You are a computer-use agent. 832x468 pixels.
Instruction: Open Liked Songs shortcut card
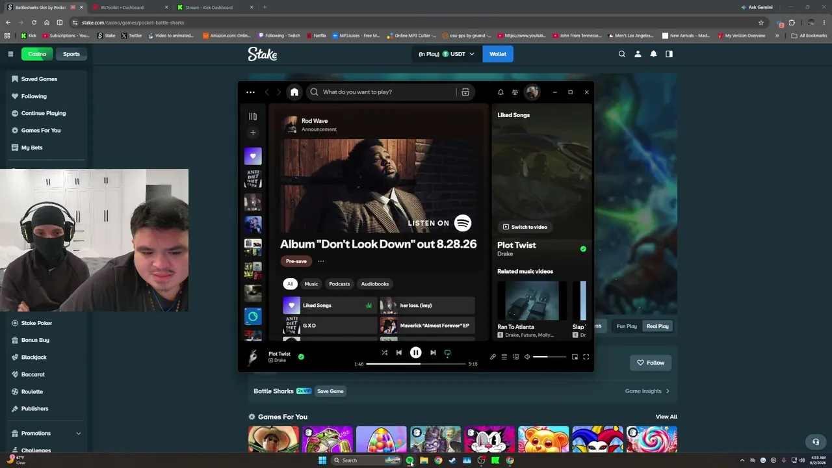[330, 305]
